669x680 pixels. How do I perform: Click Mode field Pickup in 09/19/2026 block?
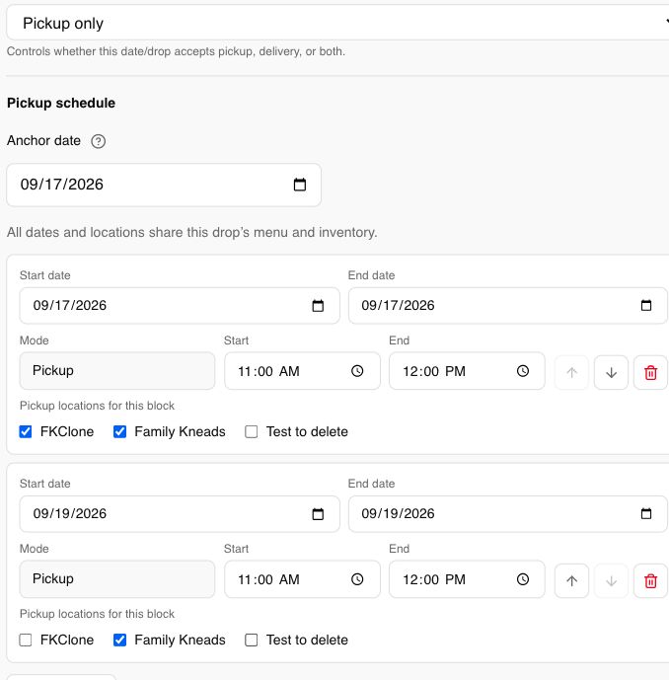[117, 579]
